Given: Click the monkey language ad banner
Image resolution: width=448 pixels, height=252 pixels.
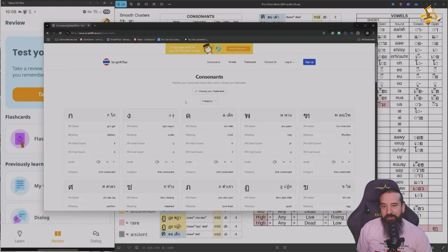Looking at the screenshot, I should pos(209,49).
